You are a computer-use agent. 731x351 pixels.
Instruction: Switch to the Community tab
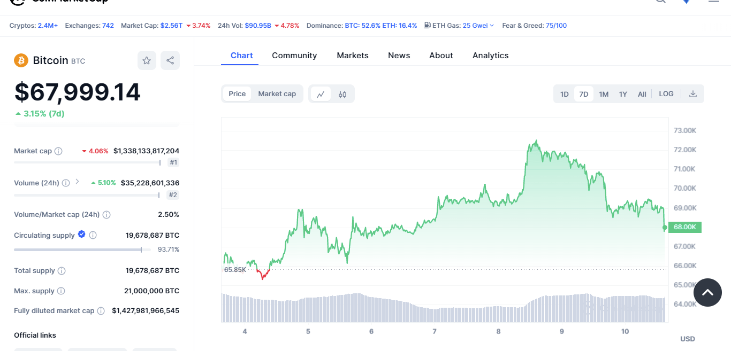coord(294,56)
